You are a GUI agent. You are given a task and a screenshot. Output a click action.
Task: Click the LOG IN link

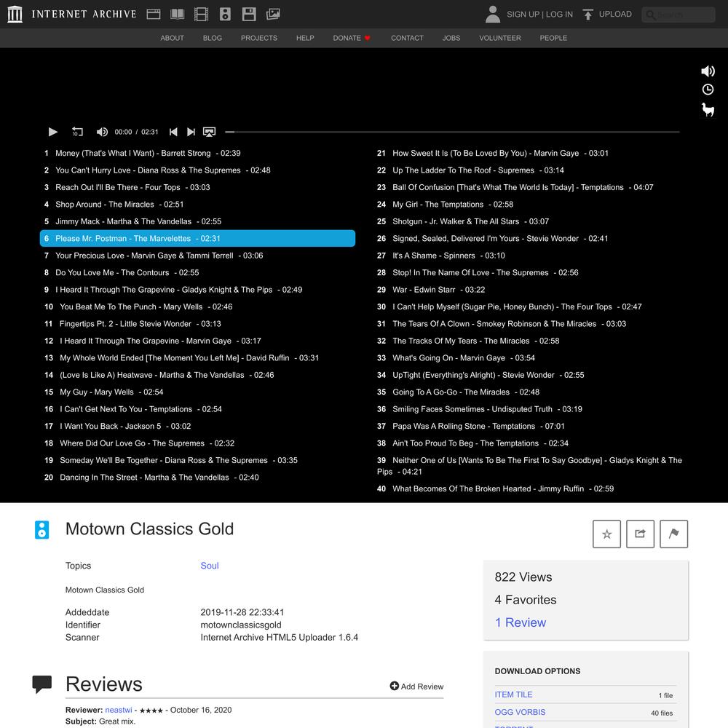click(x=559, y=15)
